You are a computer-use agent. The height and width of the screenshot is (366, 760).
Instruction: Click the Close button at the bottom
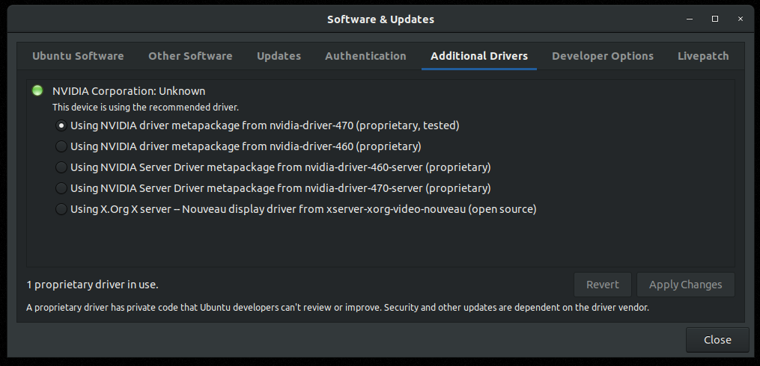(x=717, y=340)
